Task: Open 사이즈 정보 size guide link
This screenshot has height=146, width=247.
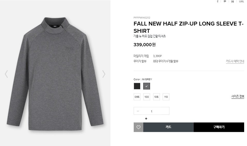Action: 238,96
